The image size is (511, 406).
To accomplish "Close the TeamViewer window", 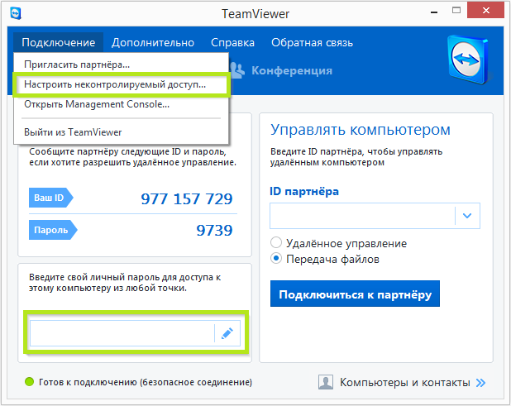I will [485, 11].
